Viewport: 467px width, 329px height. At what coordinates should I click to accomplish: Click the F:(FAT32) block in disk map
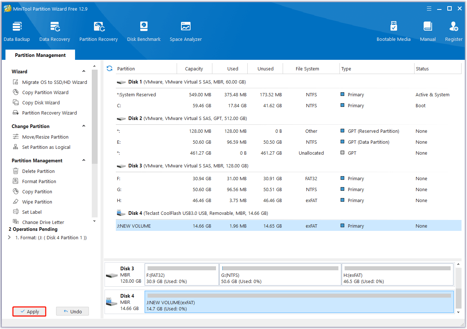click(182, 274)
